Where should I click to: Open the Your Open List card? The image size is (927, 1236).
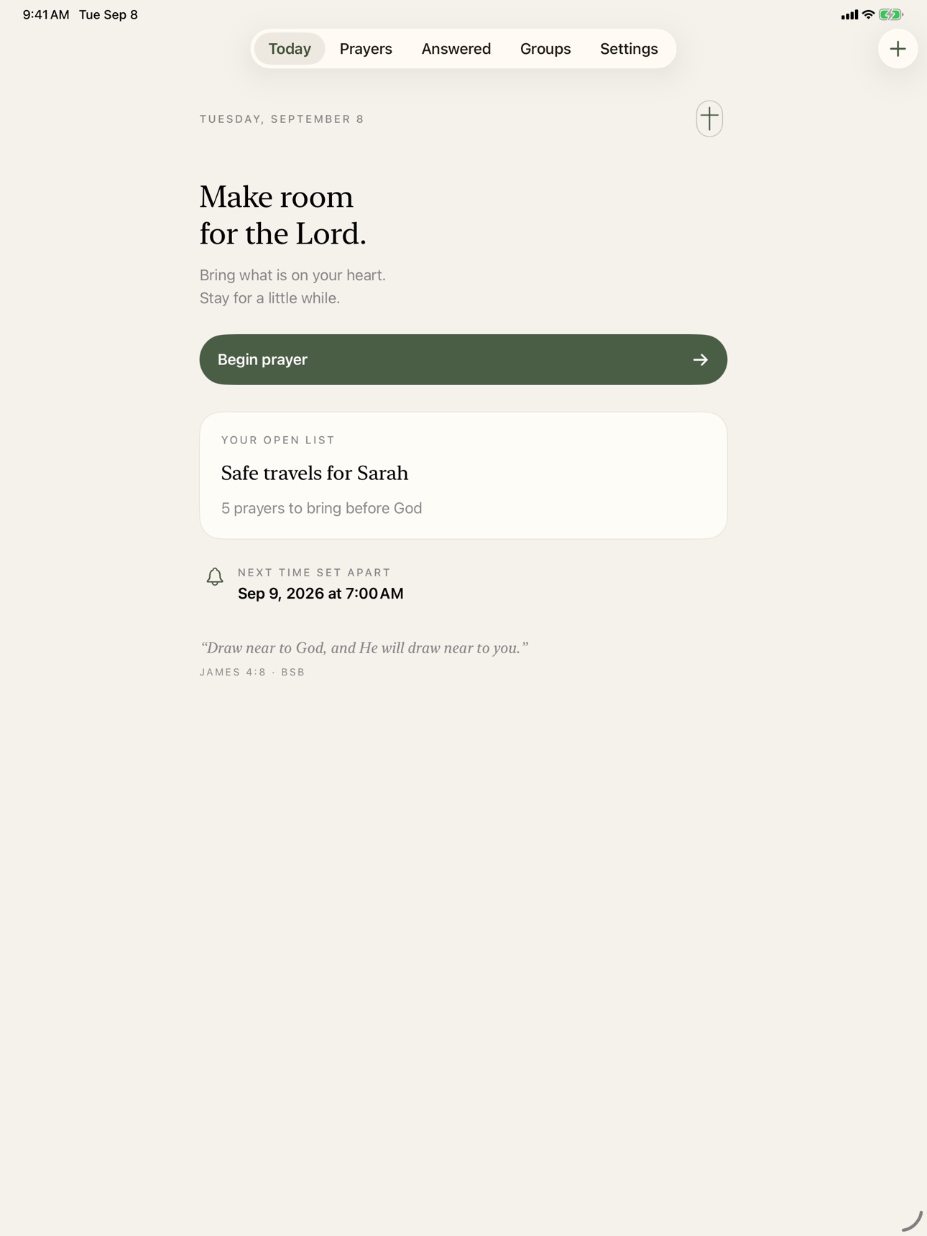pyautogui.click(x=463, y=475)
